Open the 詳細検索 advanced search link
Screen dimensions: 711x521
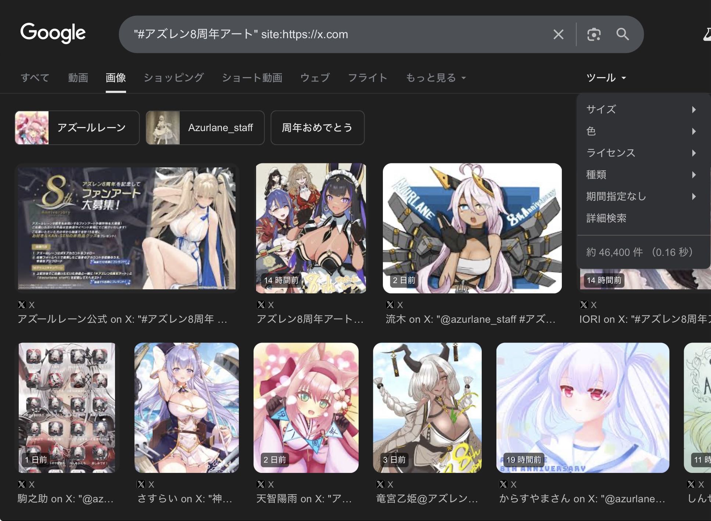pyautogui.click(x=606, y=218)
